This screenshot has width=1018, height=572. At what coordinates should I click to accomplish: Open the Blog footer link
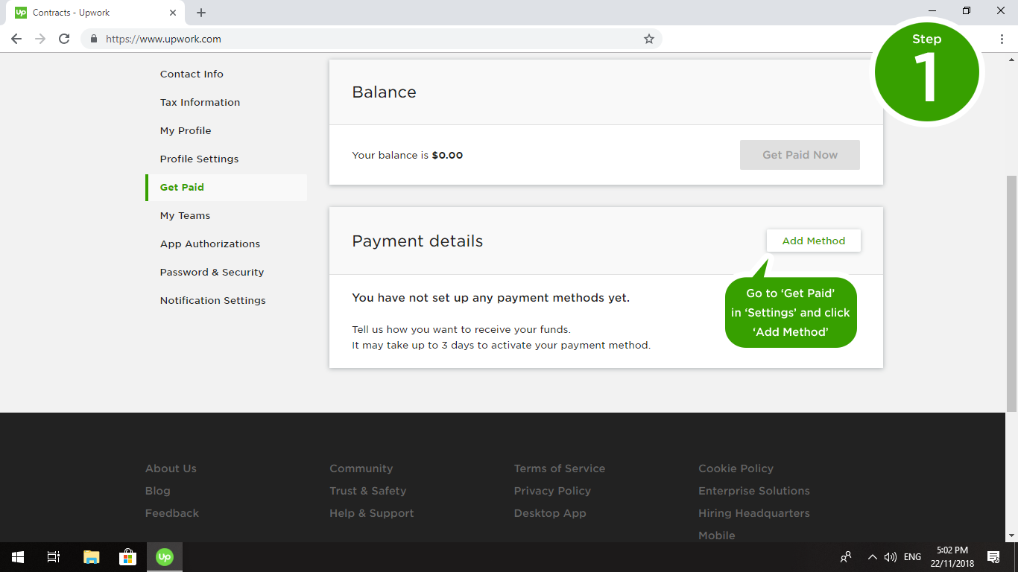pyautogui.click(x=158, y=491)
